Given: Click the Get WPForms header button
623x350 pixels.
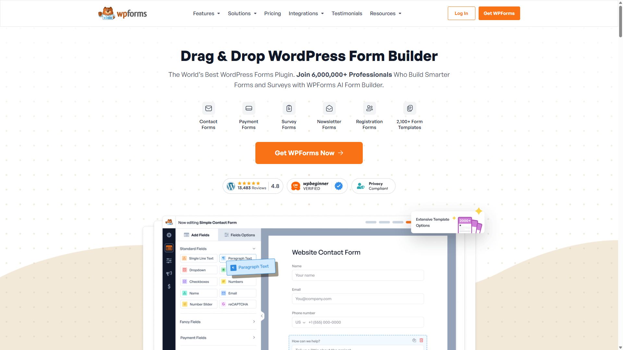Looking at the screenshot, I should tap(499, 13).
